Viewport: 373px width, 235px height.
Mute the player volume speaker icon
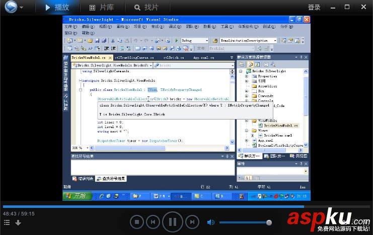[211, 222]
